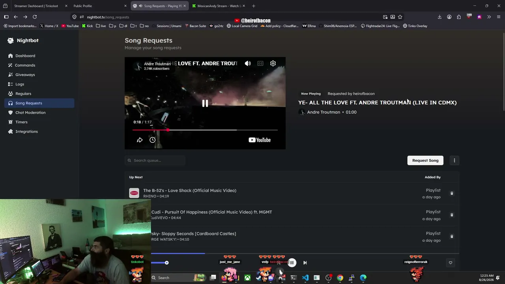Image resolution: width=505 pixels, height=284 pixels.
Task: Open Xbox app from the taskbar
Action: click(x=247, y=278)
